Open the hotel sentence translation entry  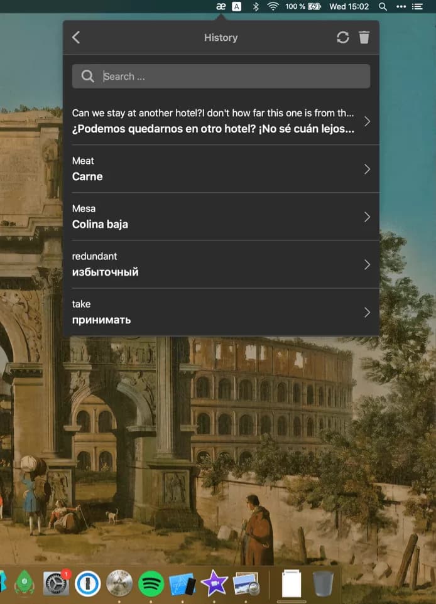(221, 121)
